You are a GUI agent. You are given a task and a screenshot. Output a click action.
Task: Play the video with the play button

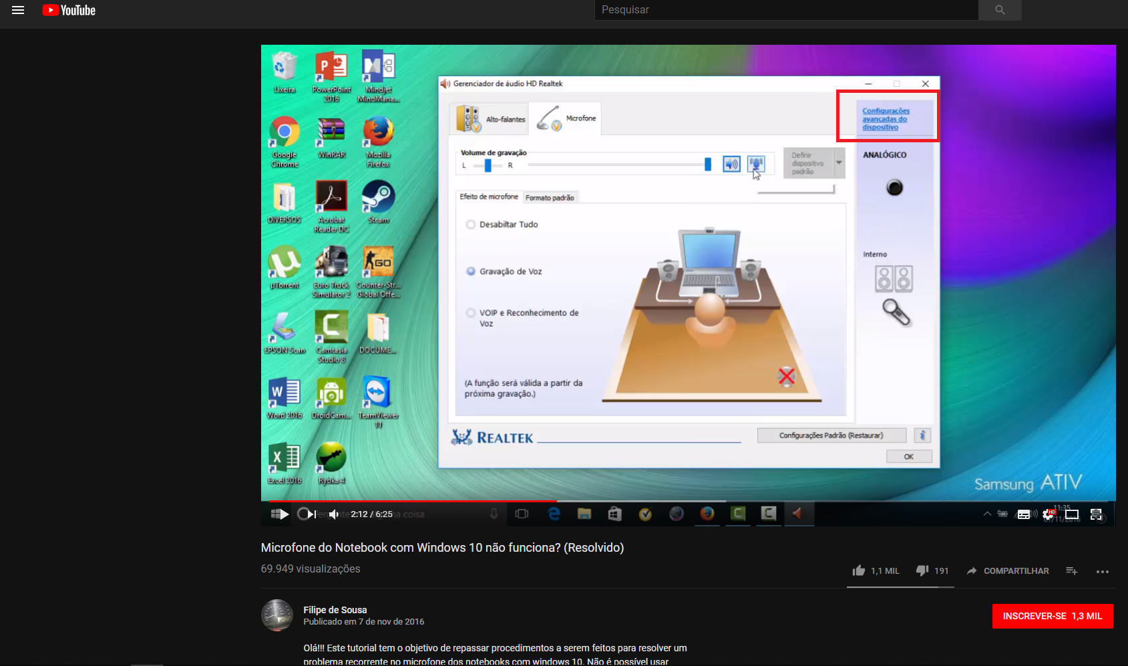pos(284,514)
